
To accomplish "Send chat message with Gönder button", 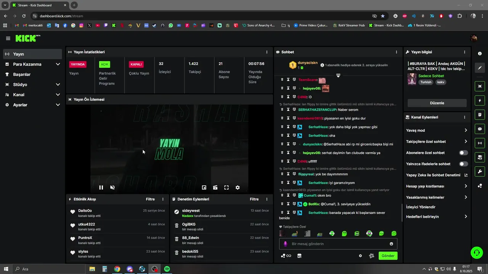I will click(388, 256).
